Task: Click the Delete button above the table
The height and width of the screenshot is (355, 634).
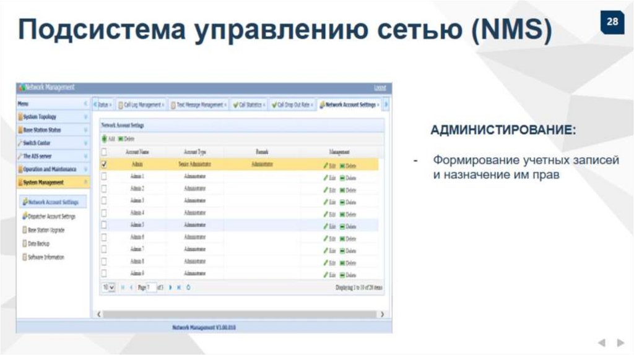Action: [x=124, y=139]
